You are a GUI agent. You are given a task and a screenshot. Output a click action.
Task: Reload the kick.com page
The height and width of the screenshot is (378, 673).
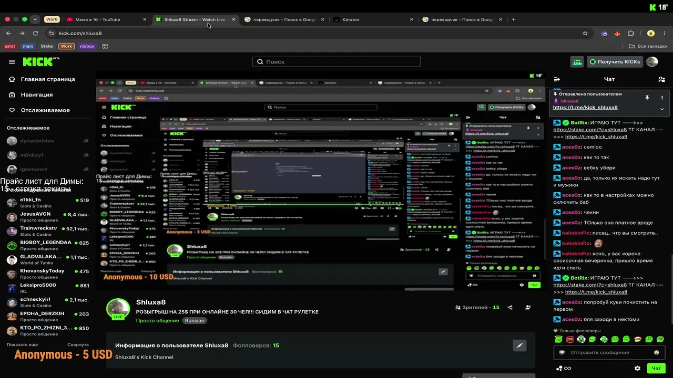pyautogui.click(x=35, y=33)
